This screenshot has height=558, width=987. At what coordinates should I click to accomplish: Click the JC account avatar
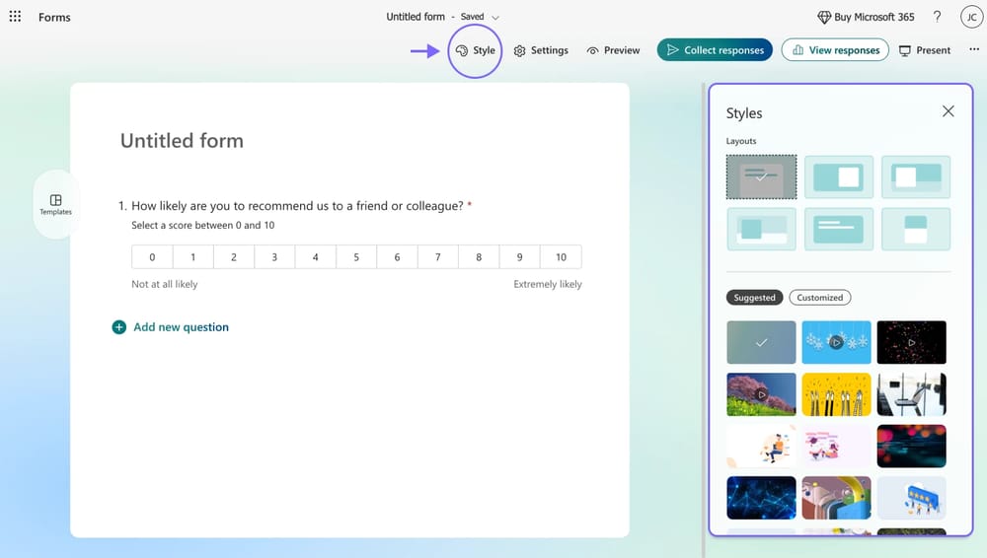tap(970, 17)
